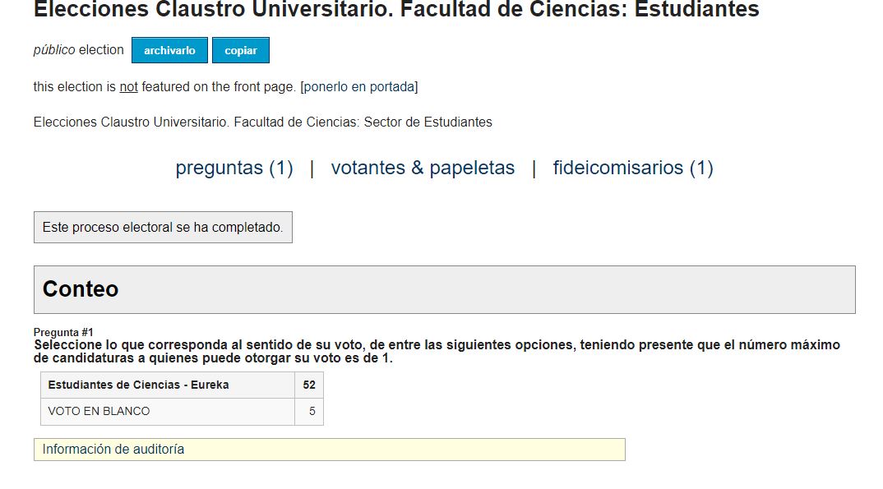Click the Sector de Estudiantes description line
883x489 pixels.
tap(262, 122)
